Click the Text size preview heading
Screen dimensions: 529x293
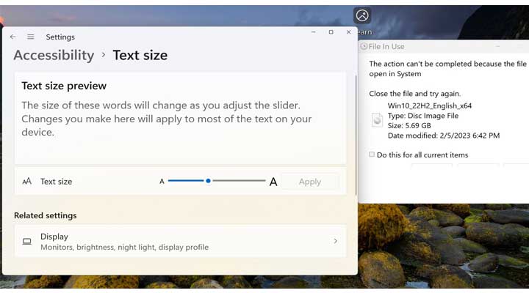pyautogui.click(x=64, y=86)
